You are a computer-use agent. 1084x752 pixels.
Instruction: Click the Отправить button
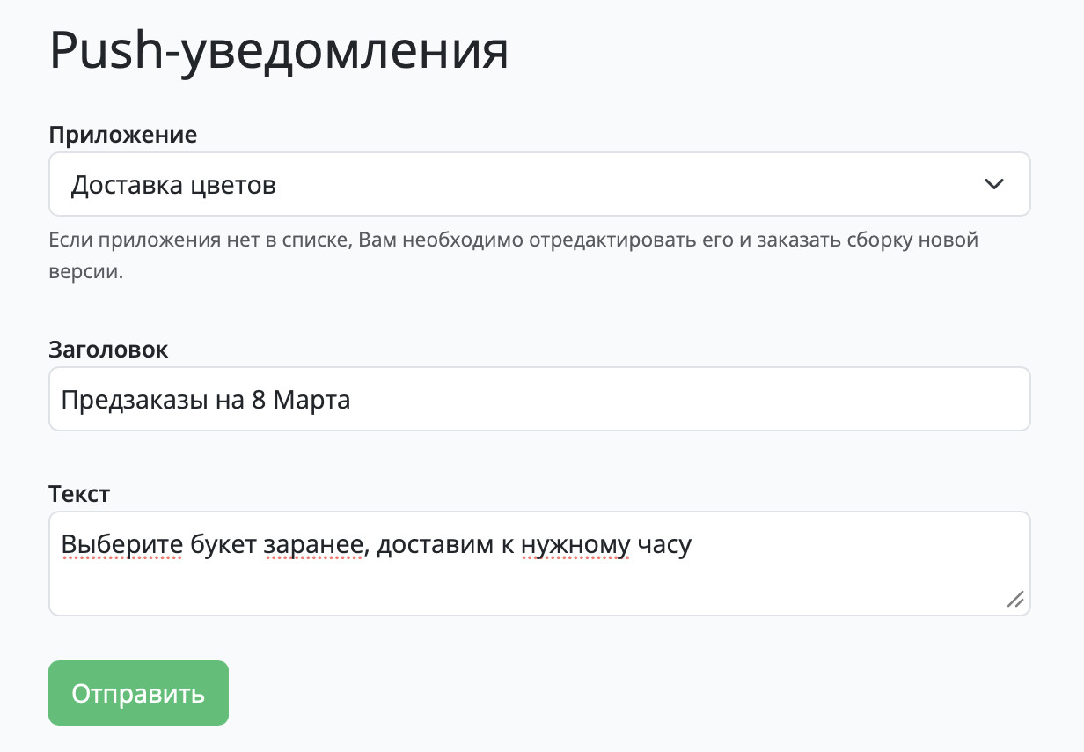click(138, 693)
